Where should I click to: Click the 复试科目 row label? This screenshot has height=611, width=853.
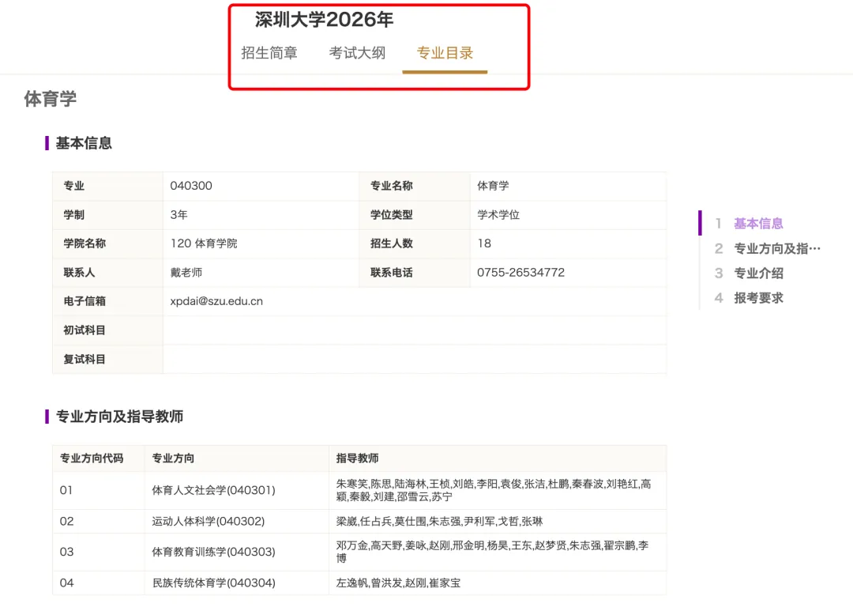pos(85,360)
